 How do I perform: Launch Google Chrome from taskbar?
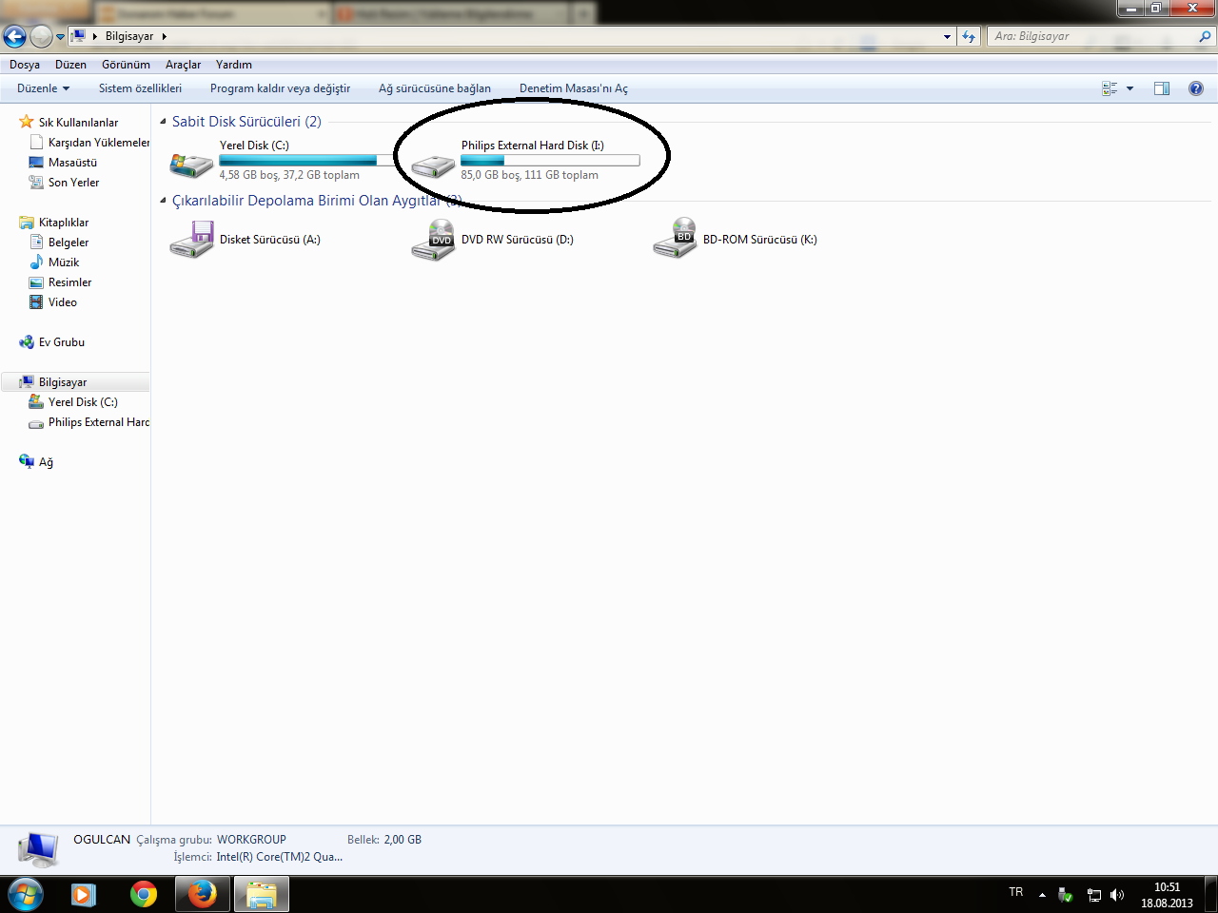144,895
